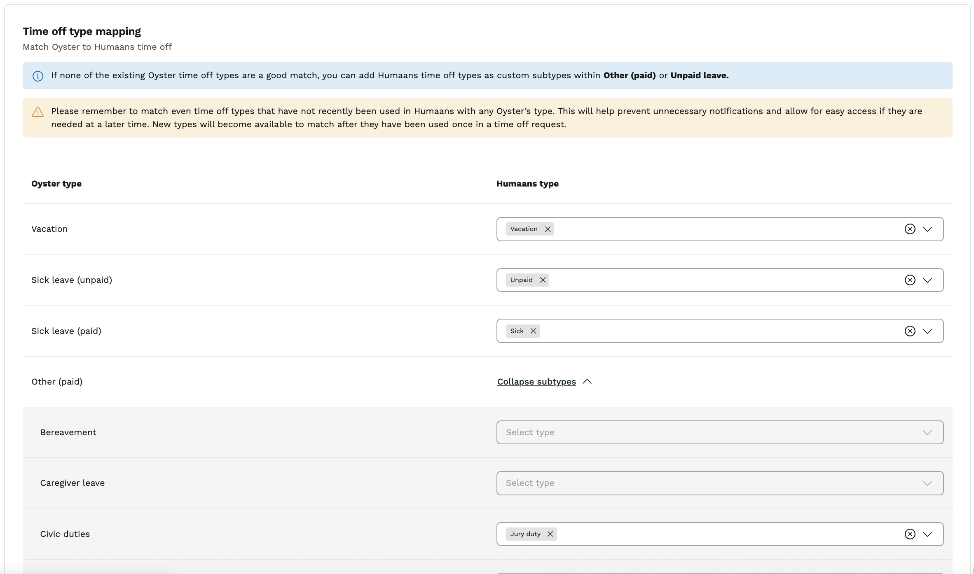The height and width of the screenshot is (574, 974).
Task: Collapse Other (paid) subtypes using the up chevron
Action: pos(587,382)
